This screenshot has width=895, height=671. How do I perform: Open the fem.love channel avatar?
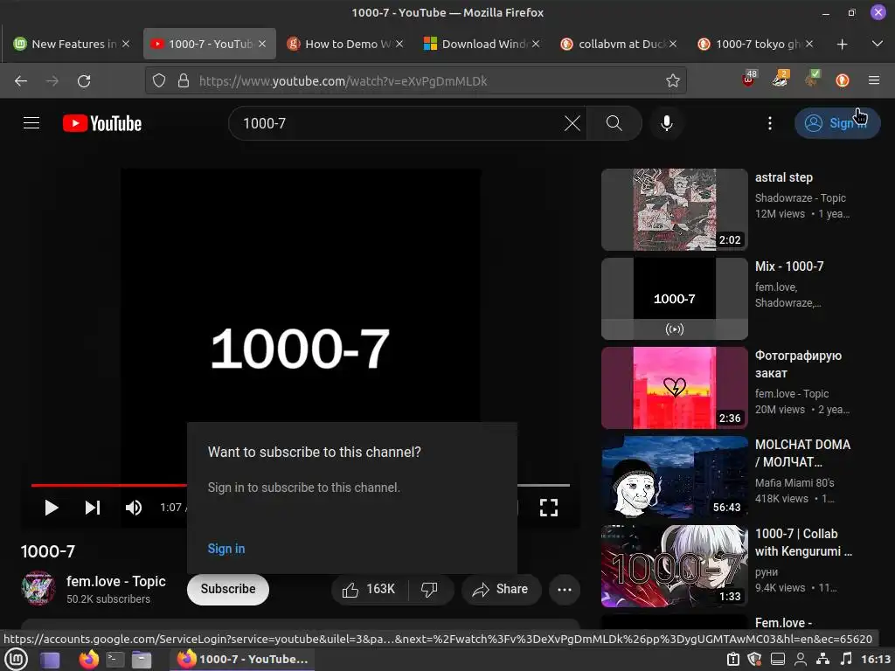tap(38, 588)
